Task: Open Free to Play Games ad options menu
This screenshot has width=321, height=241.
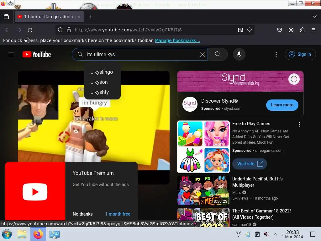Action: point(299,124)
